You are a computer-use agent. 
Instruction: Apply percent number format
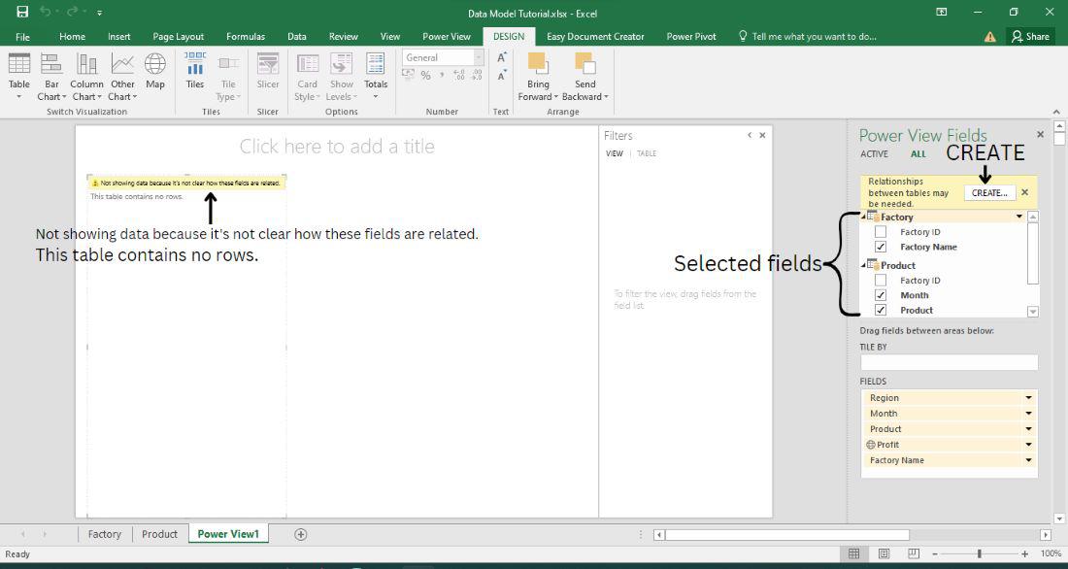click(x=425, y=76)
